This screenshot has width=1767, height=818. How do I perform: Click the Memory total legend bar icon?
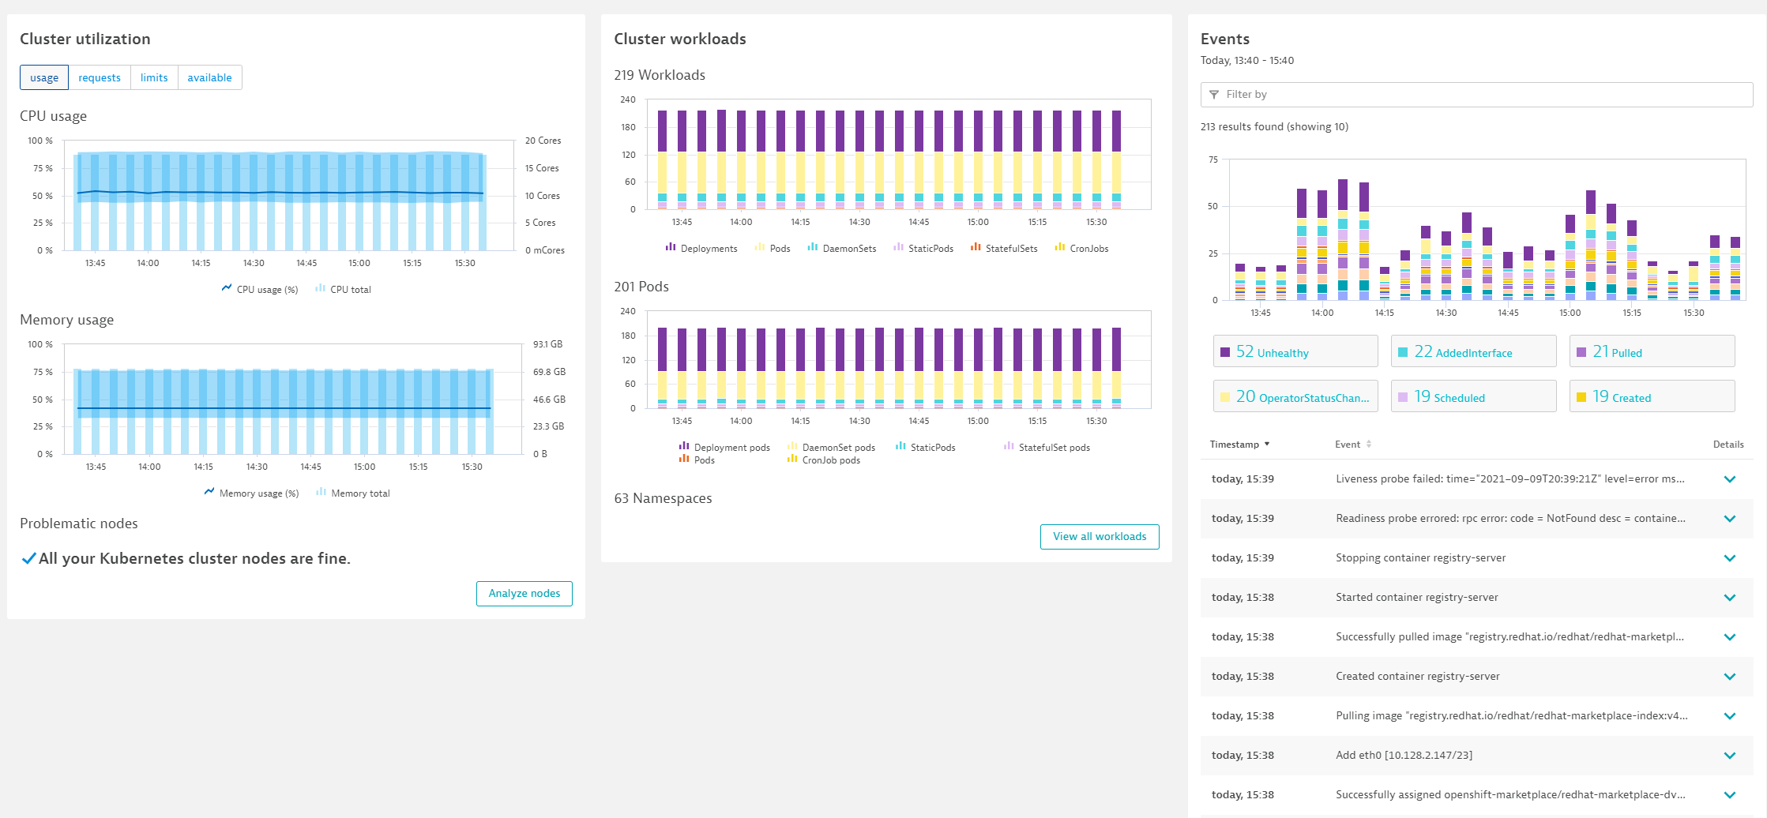[321, 492]
